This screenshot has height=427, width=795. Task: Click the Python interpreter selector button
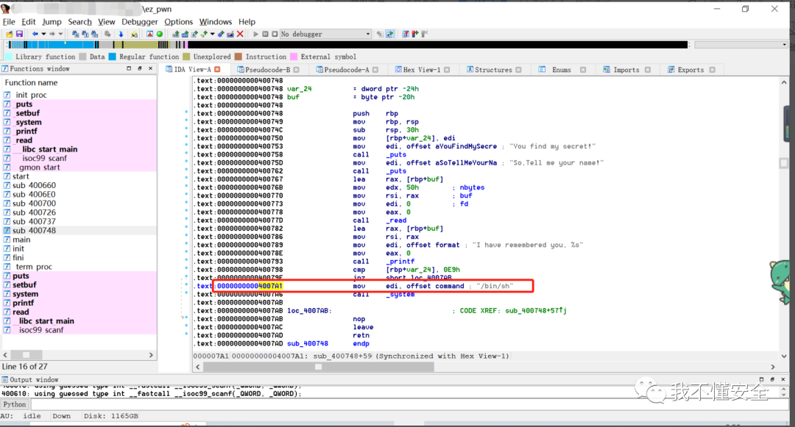pos(15,404)
